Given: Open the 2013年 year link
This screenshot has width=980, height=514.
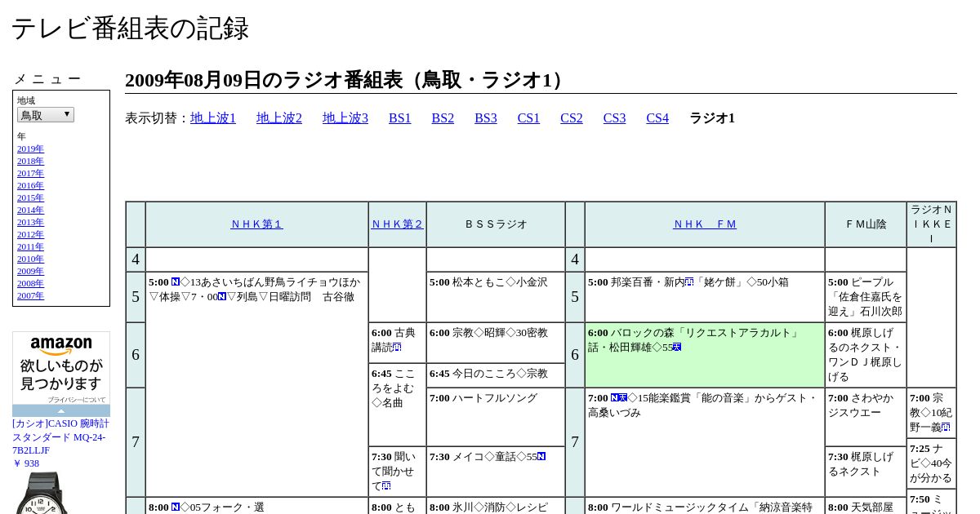Looking at the screenshot, I should pos(30,222).
